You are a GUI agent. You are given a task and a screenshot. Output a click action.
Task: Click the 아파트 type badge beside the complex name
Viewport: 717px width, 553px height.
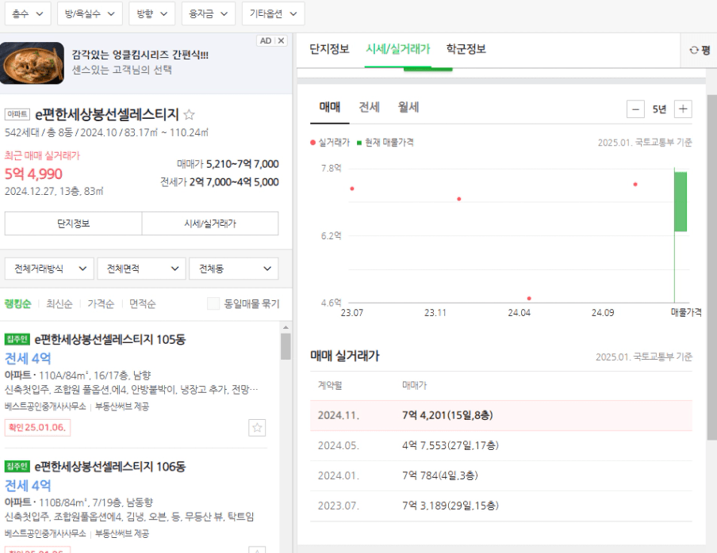[x=17, y=114]
